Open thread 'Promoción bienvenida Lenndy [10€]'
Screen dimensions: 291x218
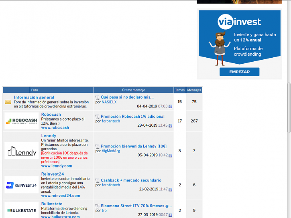(x=134, y=146)
